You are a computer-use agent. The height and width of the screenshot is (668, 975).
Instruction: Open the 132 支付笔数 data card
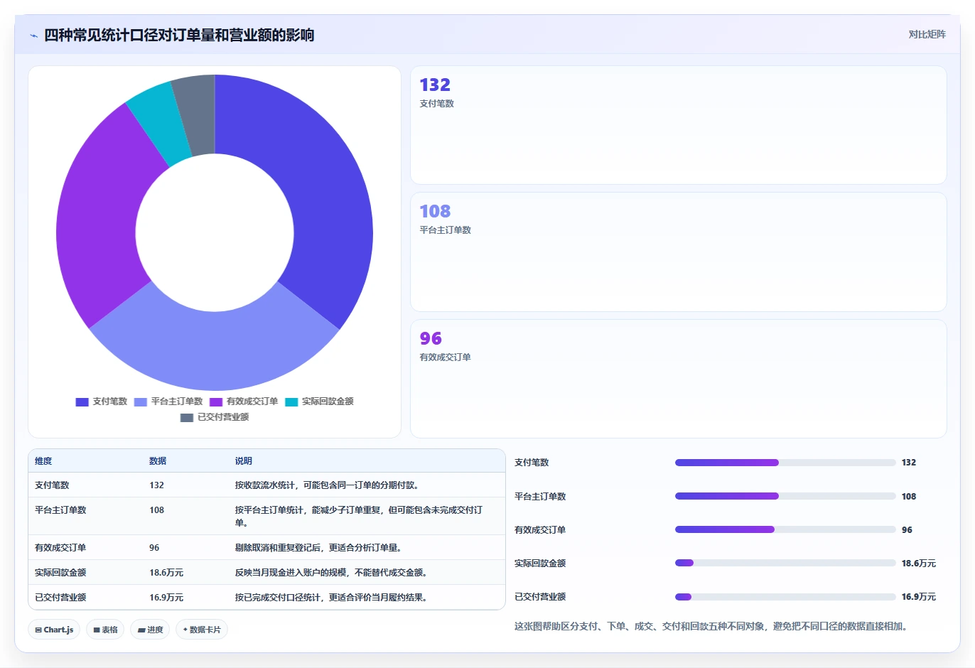(678, 125)
